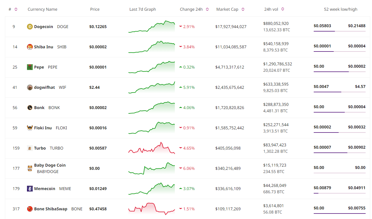
Task: Select the Baby Doge Coin icon
Action: [30, 168]
